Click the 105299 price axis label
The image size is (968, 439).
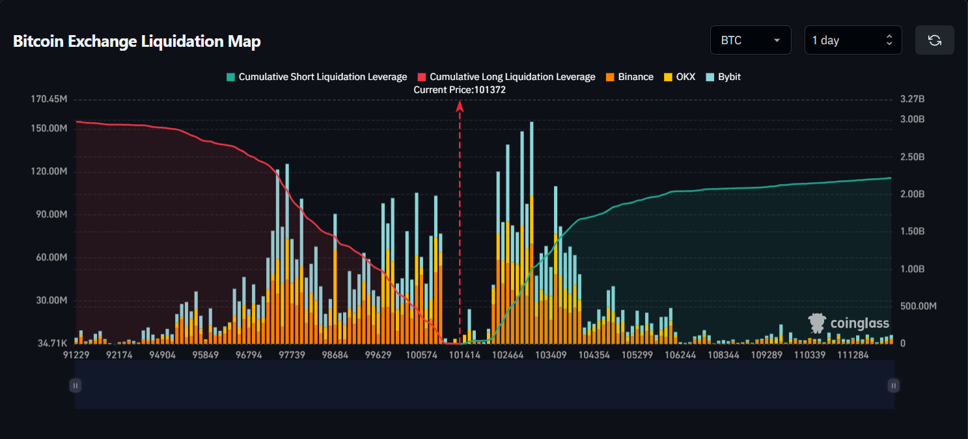(637, 355)
